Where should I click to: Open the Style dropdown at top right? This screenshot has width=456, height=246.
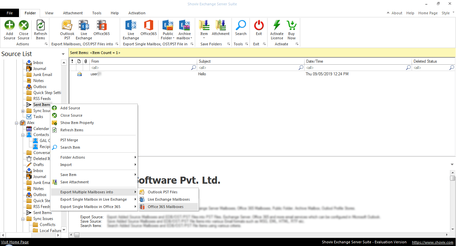[x=448, y=13]
